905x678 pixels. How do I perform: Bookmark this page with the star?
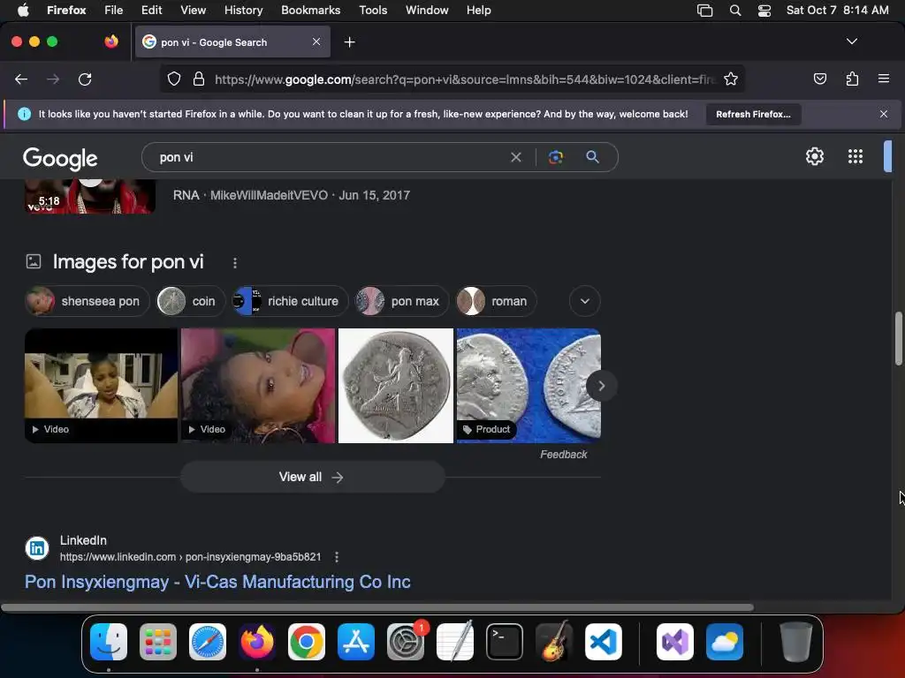click(731, 79)
